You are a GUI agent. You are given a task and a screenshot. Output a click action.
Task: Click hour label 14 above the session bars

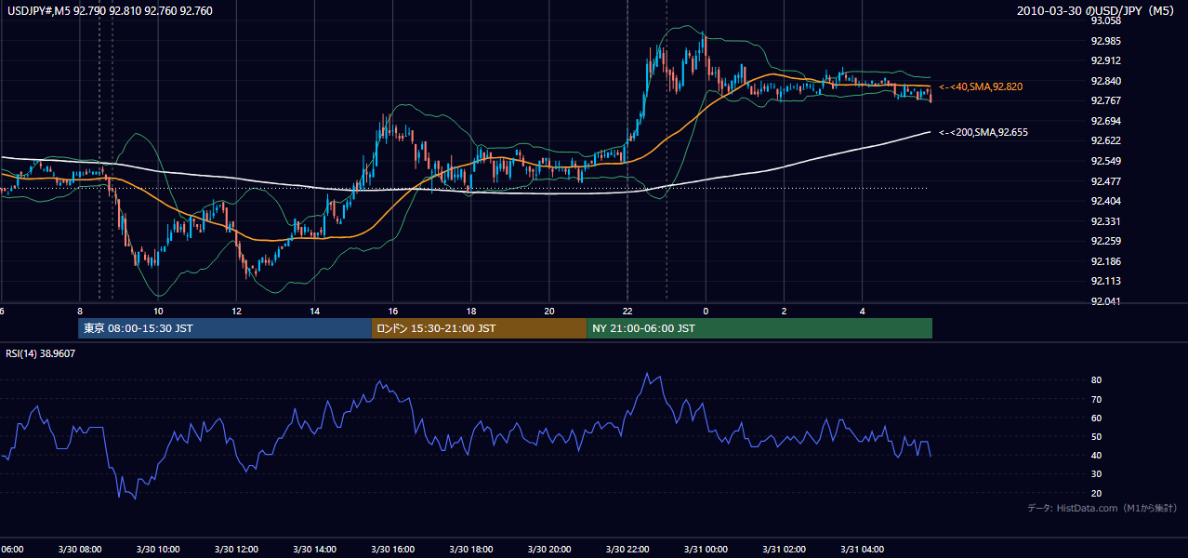[315, 311]
